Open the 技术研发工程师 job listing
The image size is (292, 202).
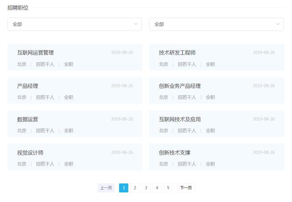[x=177, y=53]
